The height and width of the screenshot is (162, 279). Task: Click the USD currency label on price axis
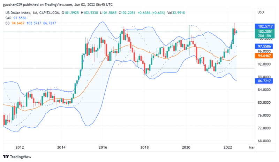[x=261, y=12]
